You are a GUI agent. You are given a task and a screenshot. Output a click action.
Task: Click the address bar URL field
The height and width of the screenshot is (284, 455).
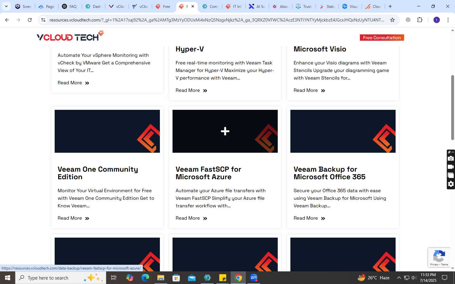tap(217, 20)
